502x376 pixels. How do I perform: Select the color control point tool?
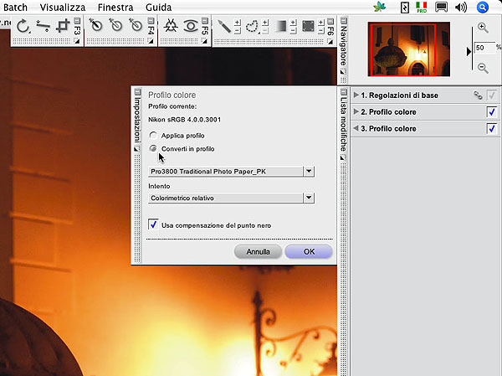click(171, 26)
